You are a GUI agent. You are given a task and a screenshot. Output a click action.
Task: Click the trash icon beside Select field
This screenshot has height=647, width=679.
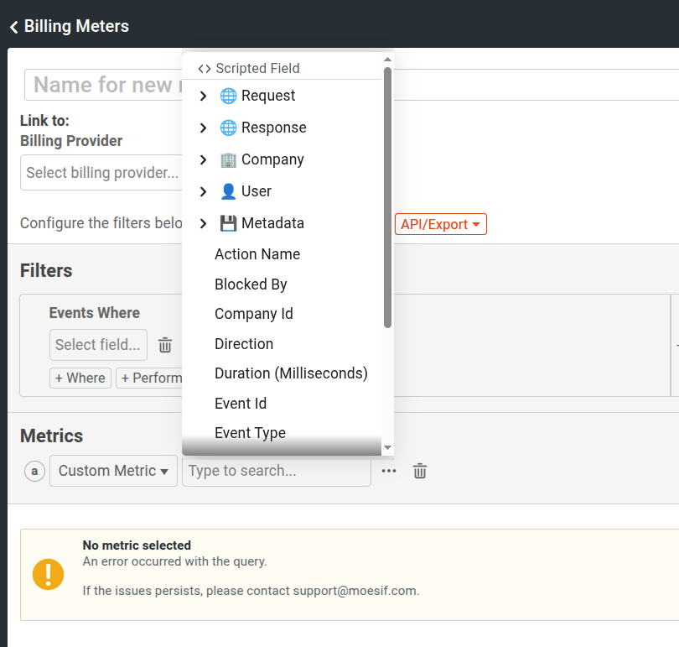(164, 345)
